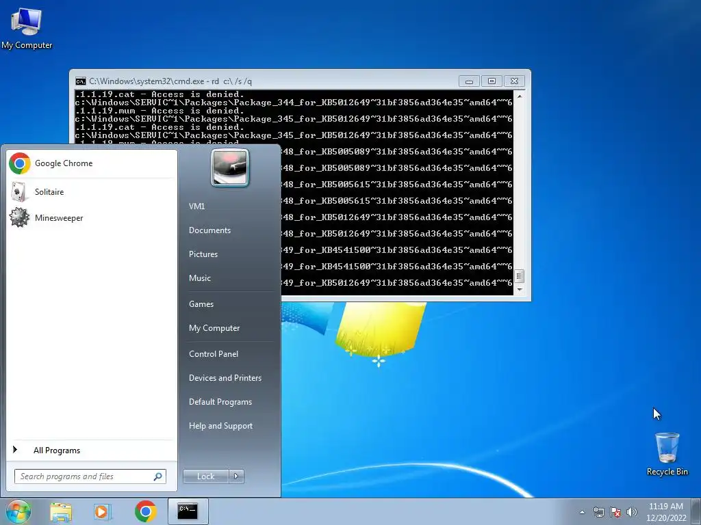Click the cmd window scrollbar thumb
701x525 pixels.
pos(519,276)
